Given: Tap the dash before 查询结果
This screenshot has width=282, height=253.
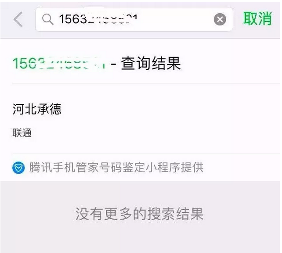Looking at the screenshot, I should [x=113, y=64].
